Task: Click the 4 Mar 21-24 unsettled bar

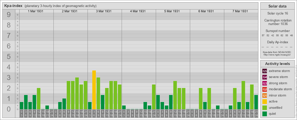Action: tap(154, 97)
